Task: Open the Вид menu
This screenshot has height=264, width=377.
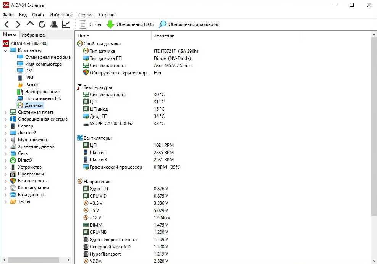Action: [x=23, y=15]
